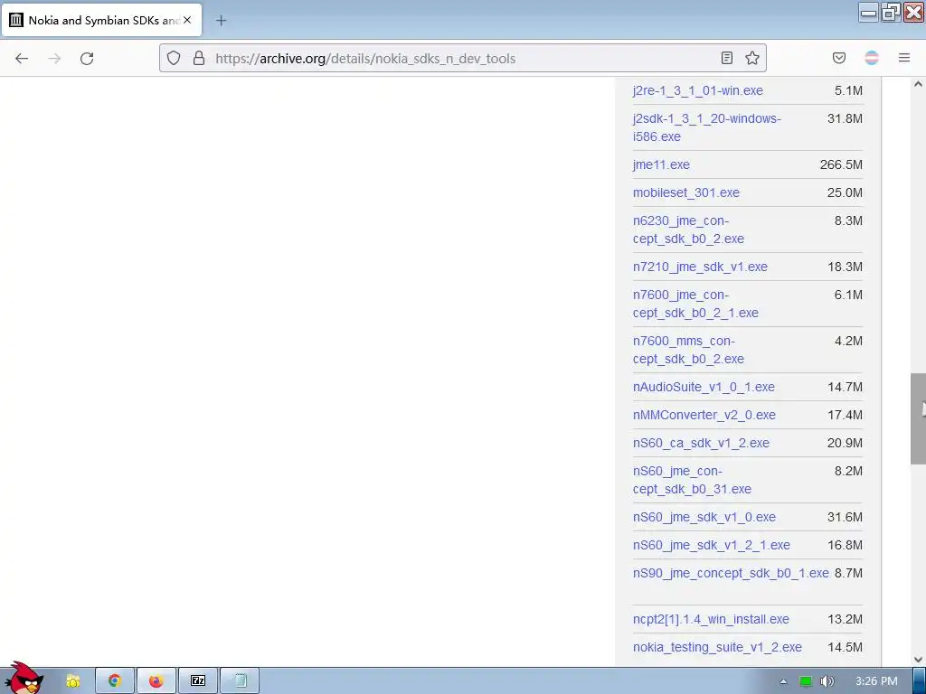
Task: Download mobileset_301.exe
Action: coord(685,192)
